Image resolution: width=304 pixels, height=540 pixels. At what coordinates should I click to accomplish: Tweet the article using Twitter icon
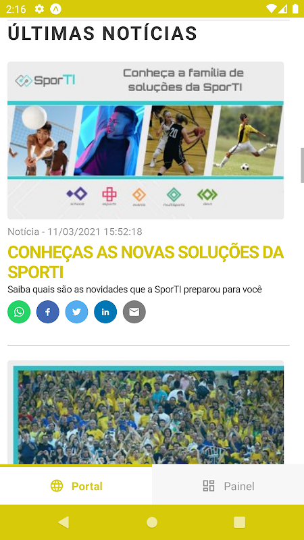[x=76, y=312]
